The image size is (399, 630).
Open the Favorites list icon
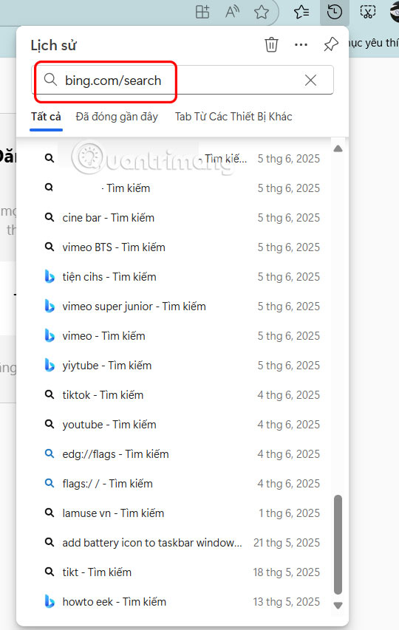301,12
